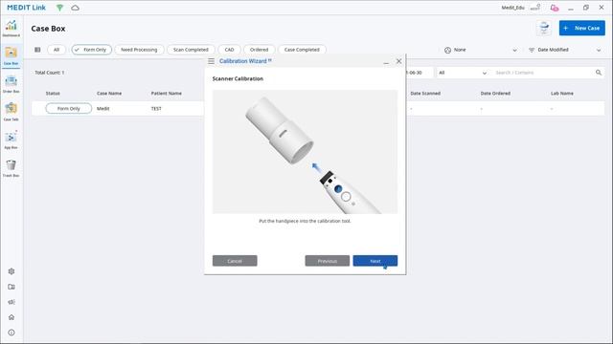This screenshot has width=613, height=344.
Task: Open the Trash Box sidebar icon
Action: (11, 168)
